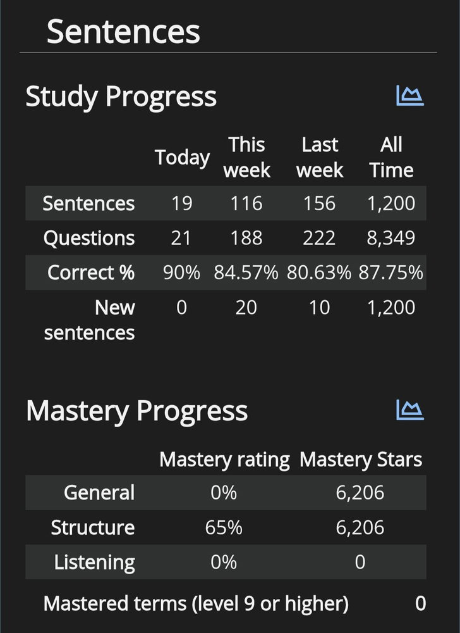Select the Today column header
The image size is (460, 633).
(182, 158)
